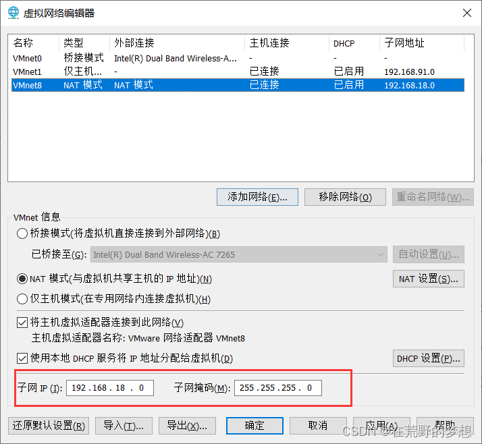This screenshot has height=444, width=482.
Task: Click the 应用 button
Action: coord(382,426)
